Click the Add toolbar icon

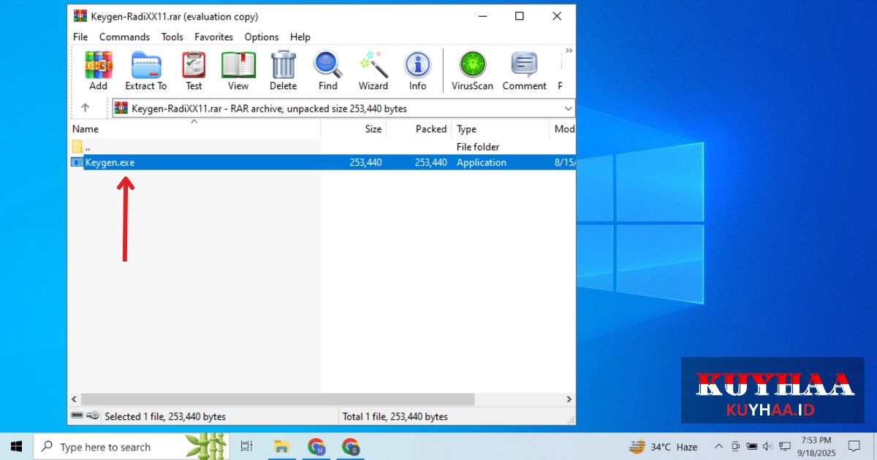pyautogui.click(x=98, y=71)
